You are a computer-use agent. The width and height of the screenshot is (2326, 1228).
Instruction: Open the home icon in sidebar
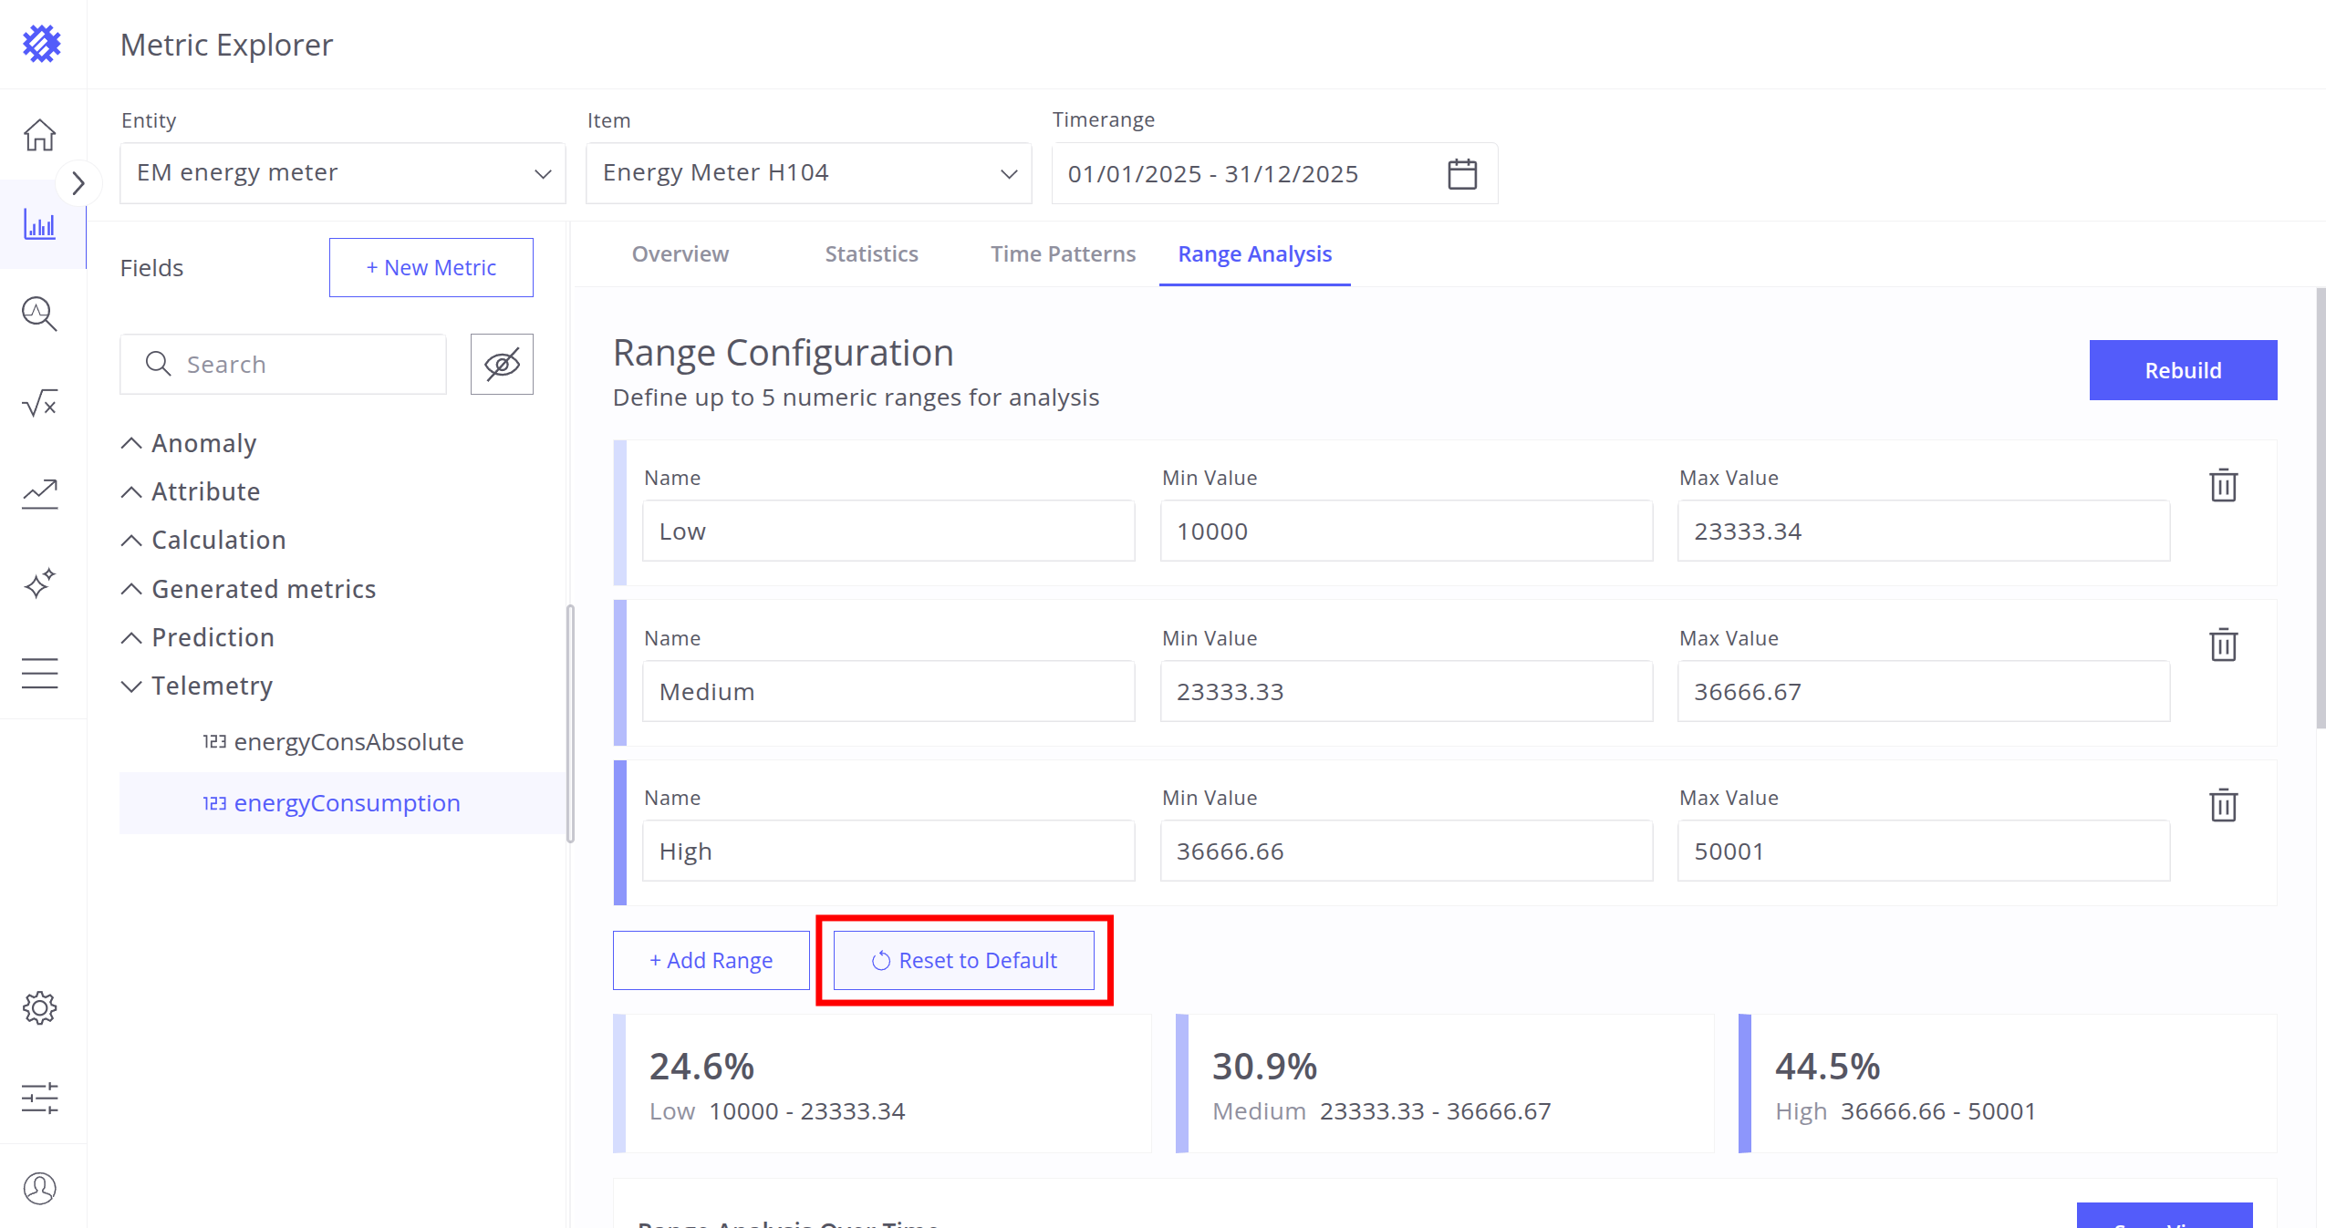pyautogui.click(x=39, y=135)
